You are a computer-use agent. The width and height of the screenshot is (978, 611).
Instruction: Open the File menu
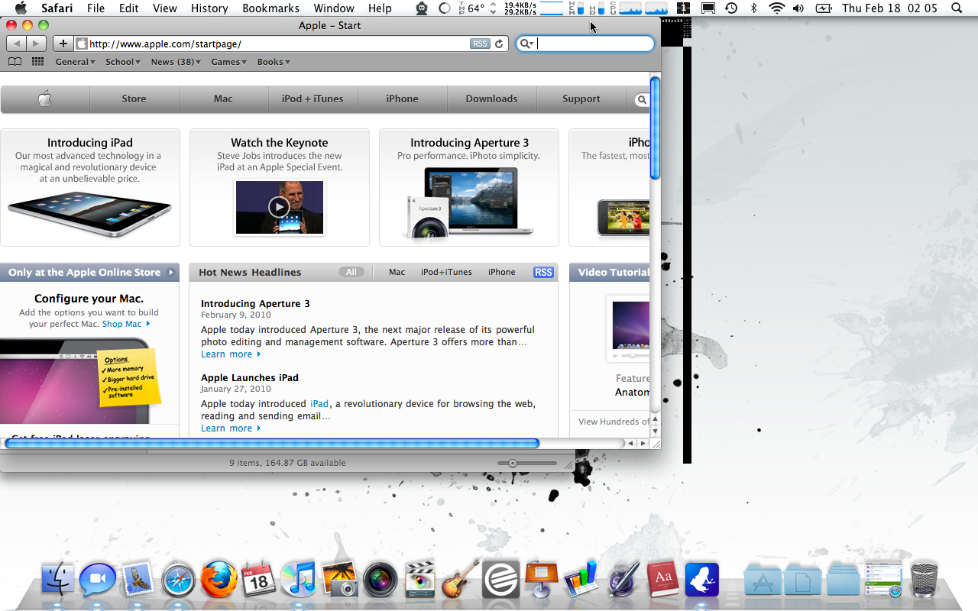pos(96,8)
